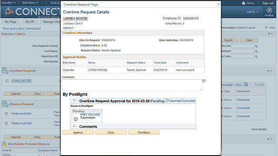
Task: Open the comment spell-check pop-out icon
Action: point(204,81)
